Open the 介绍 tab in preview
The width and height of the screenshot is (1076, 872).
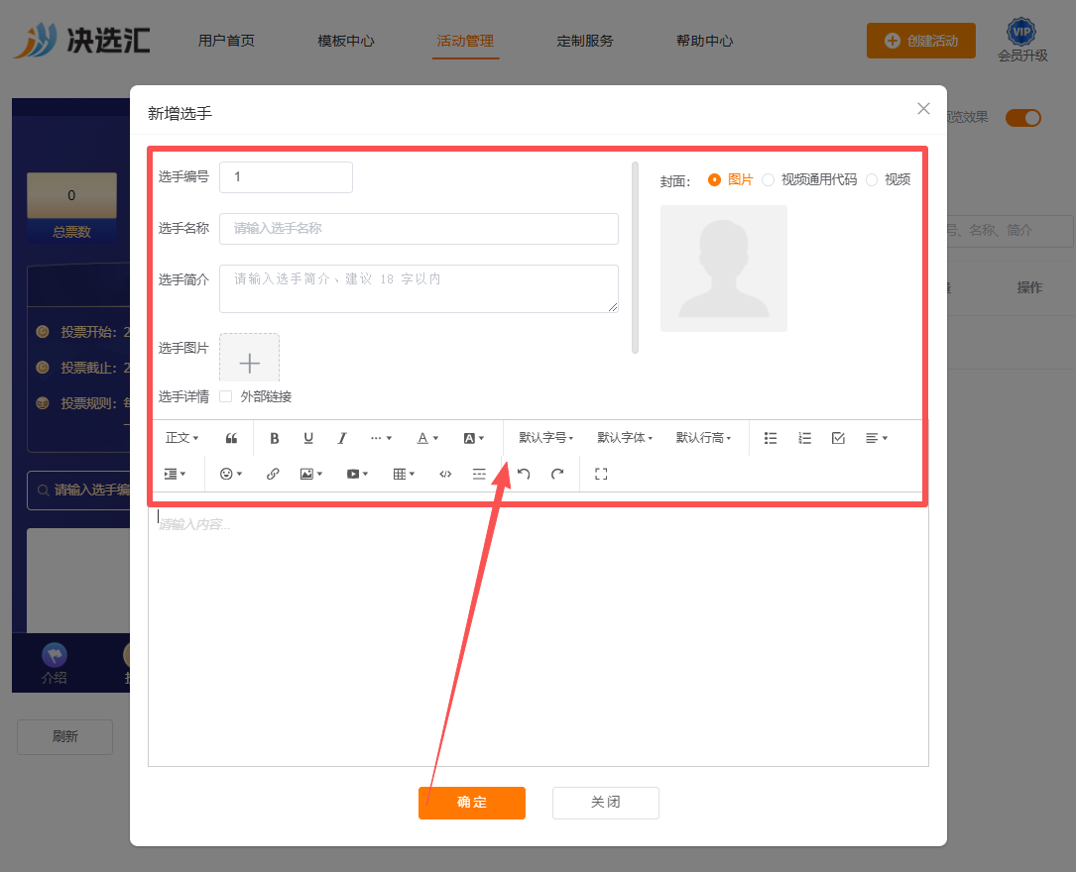(x=55, y=664)
